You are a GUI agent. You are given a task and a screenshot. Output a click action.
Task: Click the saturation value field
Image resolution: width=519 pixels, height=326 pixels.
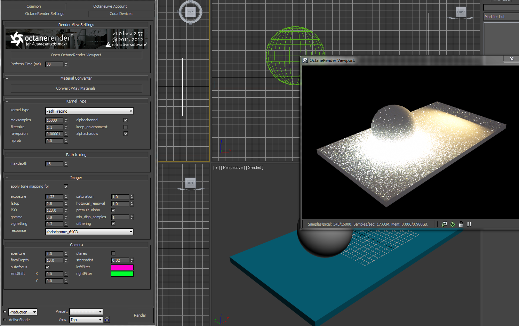pos(120,197)
